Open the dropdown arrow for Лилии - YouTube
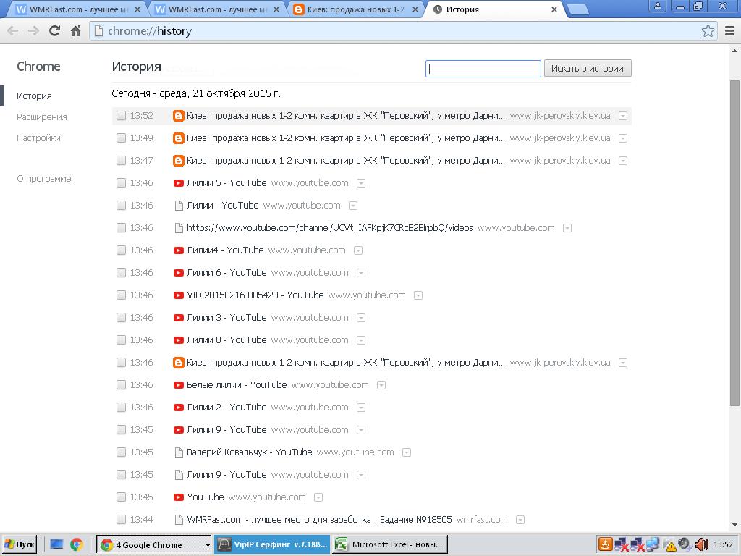Image resolution: width=741 pixels, height=556 pixels. 353,206
